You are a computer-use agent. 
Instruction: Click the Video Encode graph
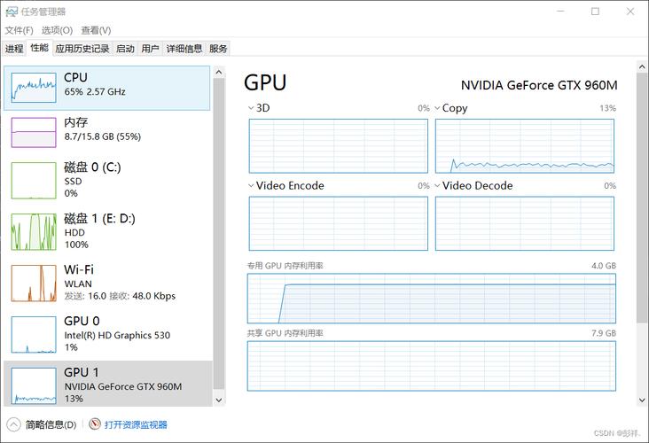(338, 223)
